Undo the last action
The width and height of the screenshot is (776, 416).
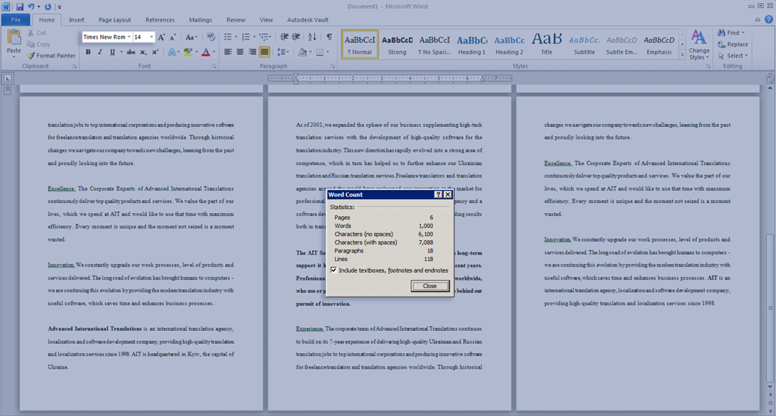31,7
